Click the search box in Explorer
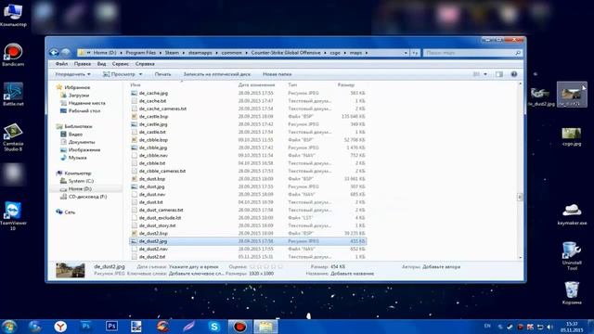This screenshot has width=594, height=334. [472, 53]
